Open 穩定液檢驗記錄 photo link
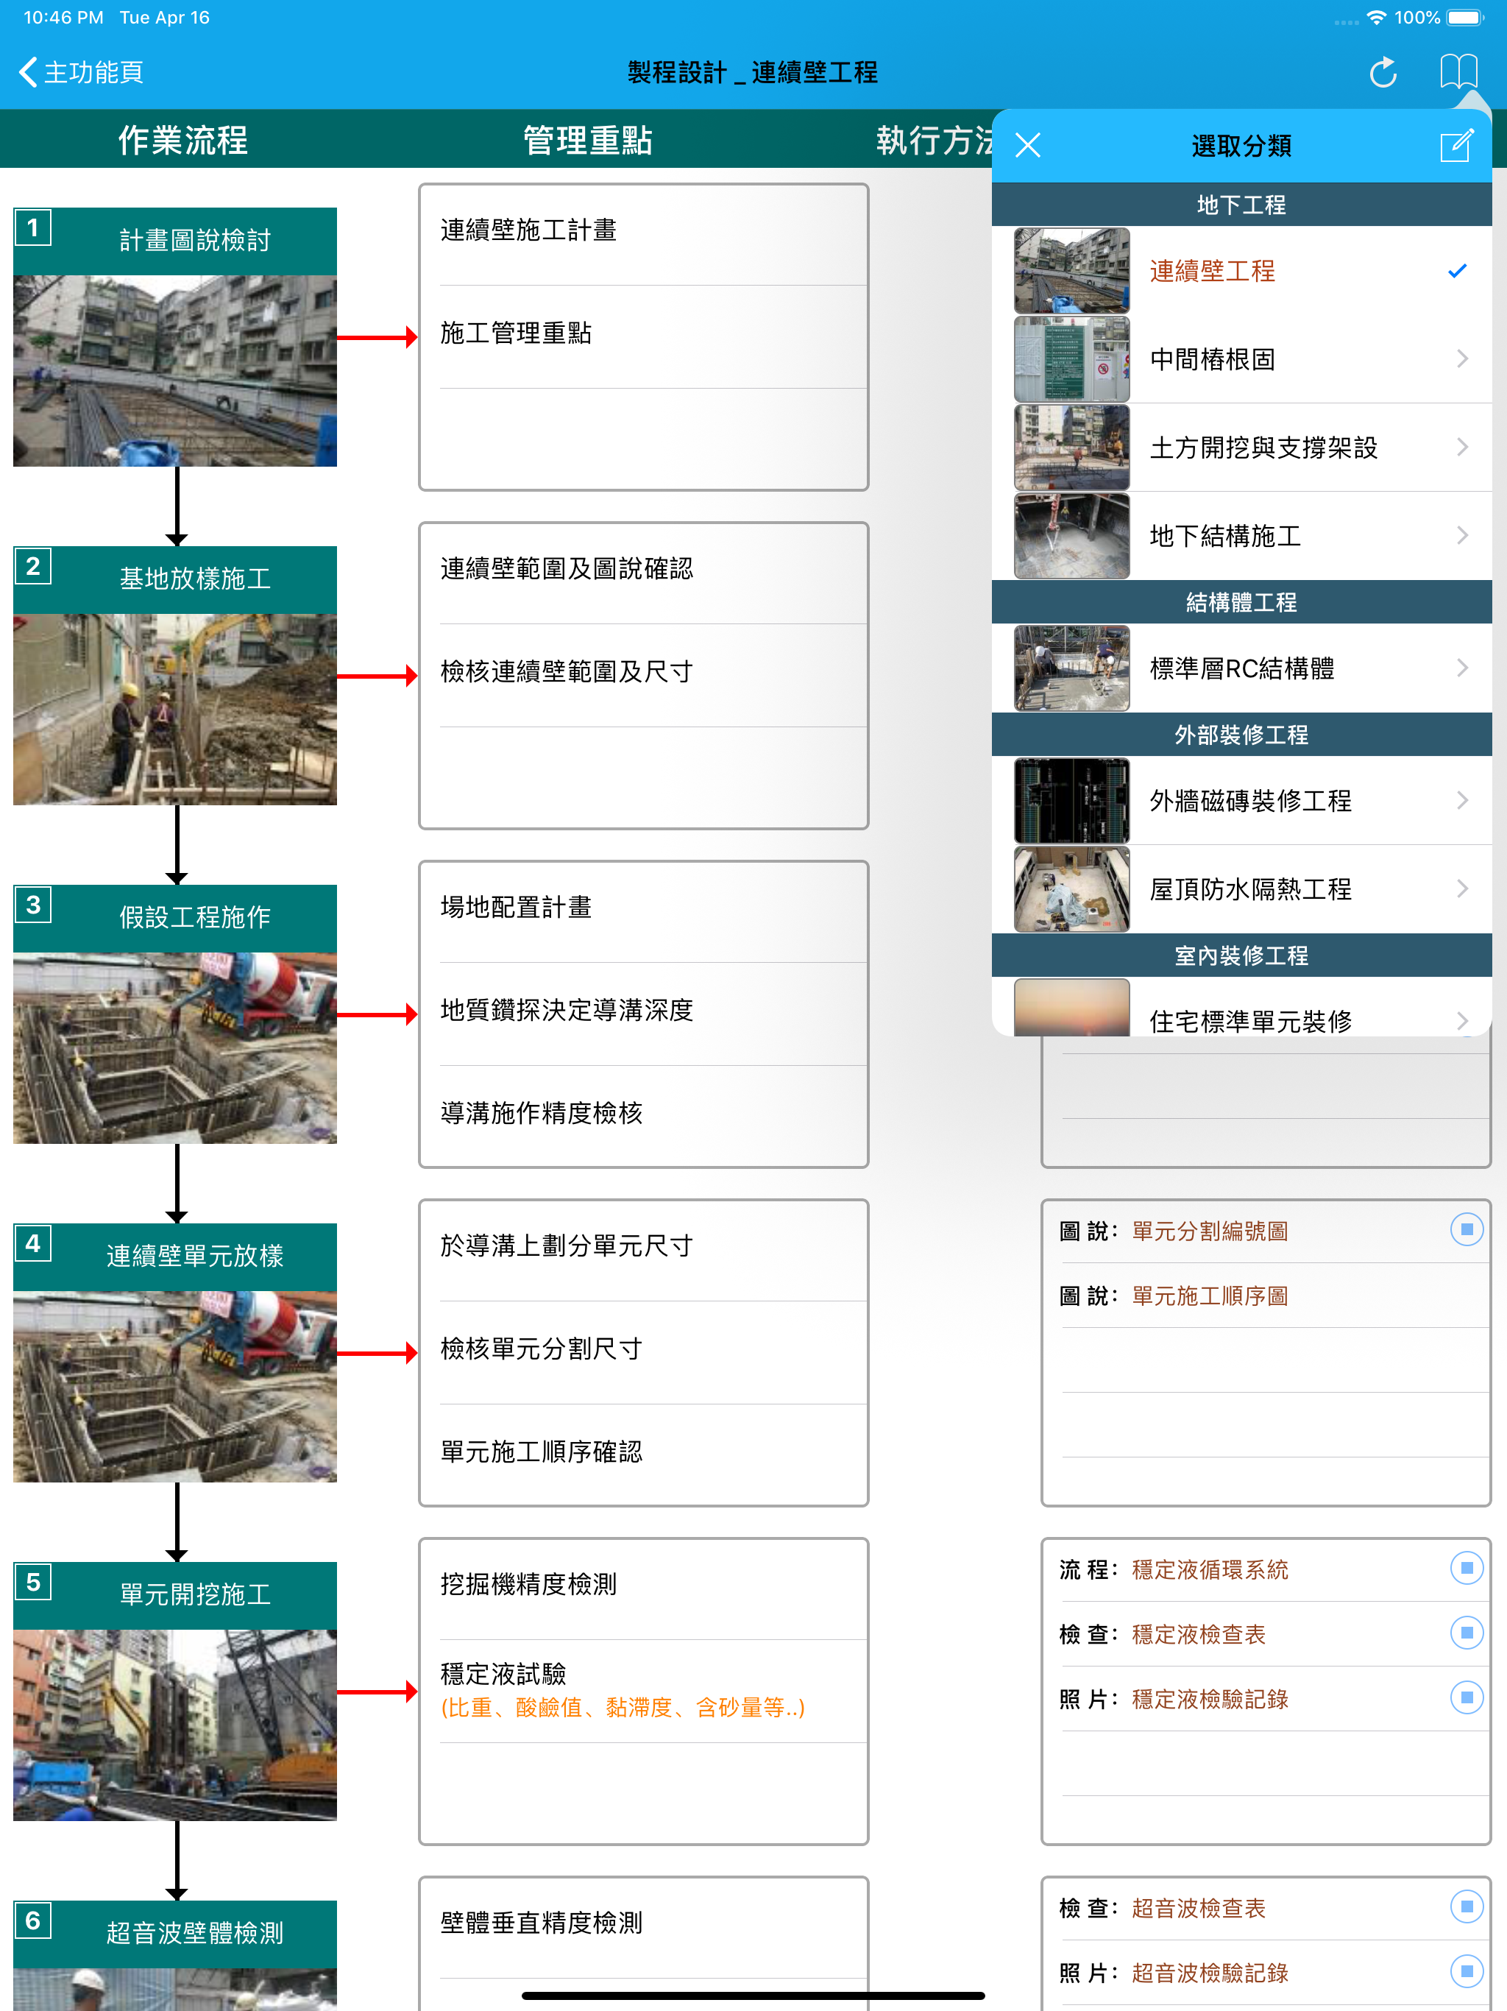 1210,1698
